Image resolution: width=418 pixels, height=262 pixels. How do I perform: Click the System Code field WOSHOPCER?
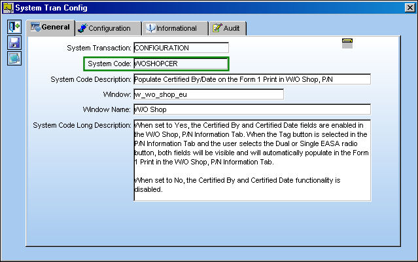(x=181, y=64)
